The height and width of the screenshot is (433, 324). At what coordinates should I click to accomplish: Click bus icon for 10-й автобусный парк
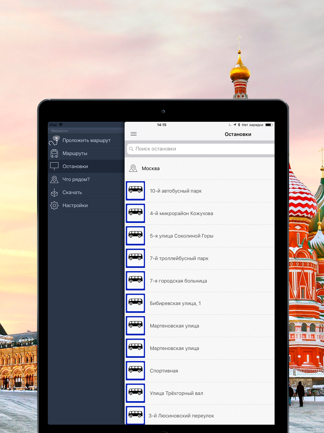[x=135, y=191]
